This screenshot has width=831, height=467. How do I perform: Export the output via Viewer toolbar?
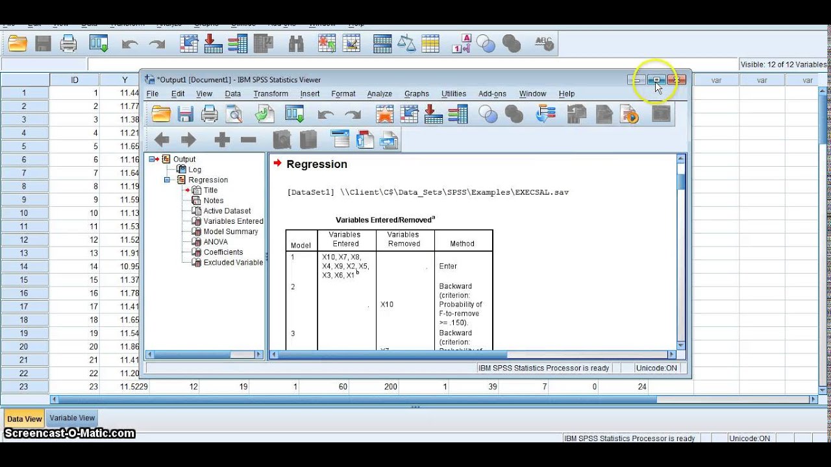tap(264, 114)
